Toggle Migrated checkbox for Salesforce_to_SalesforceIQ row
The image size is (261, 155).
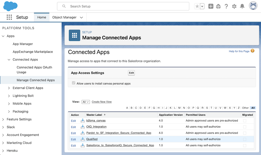coord(245,145)
